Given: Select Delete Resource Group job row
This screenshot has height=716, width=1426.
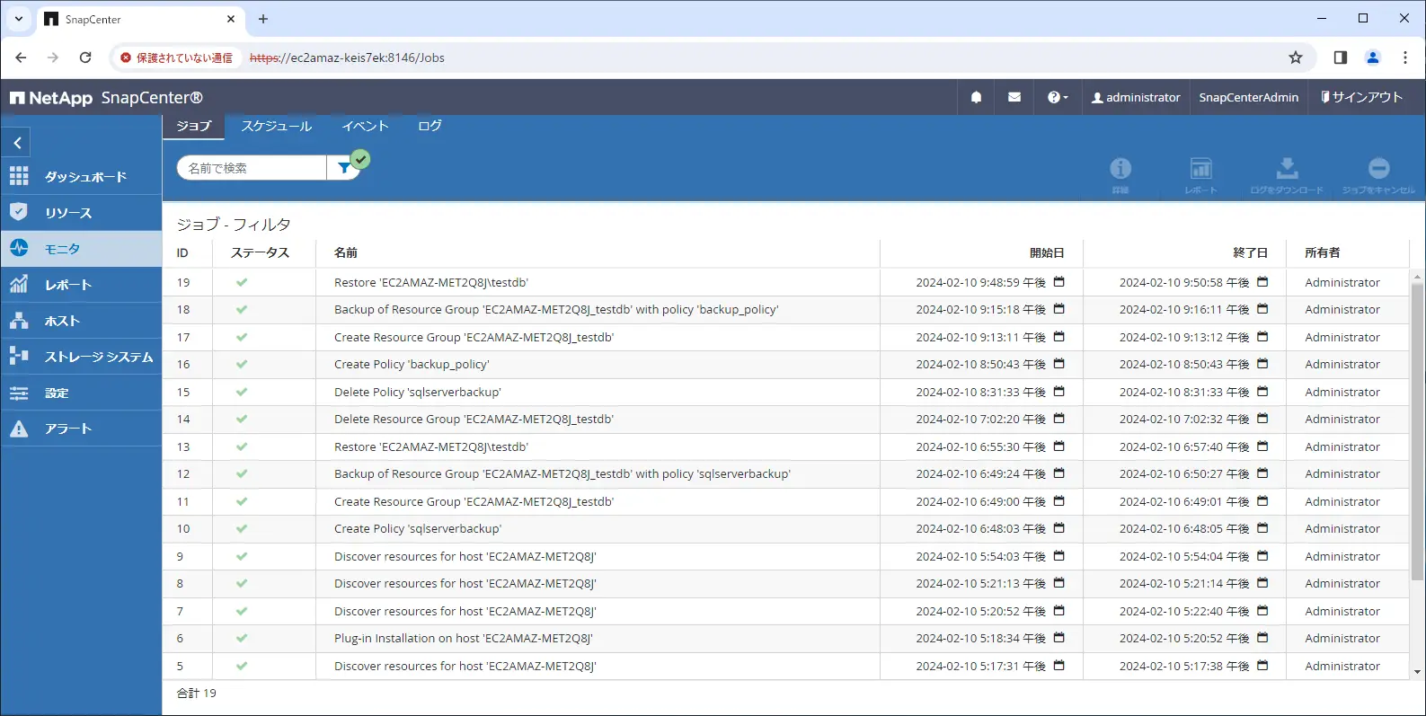Looking at the screenshot, I should (785, 420).
